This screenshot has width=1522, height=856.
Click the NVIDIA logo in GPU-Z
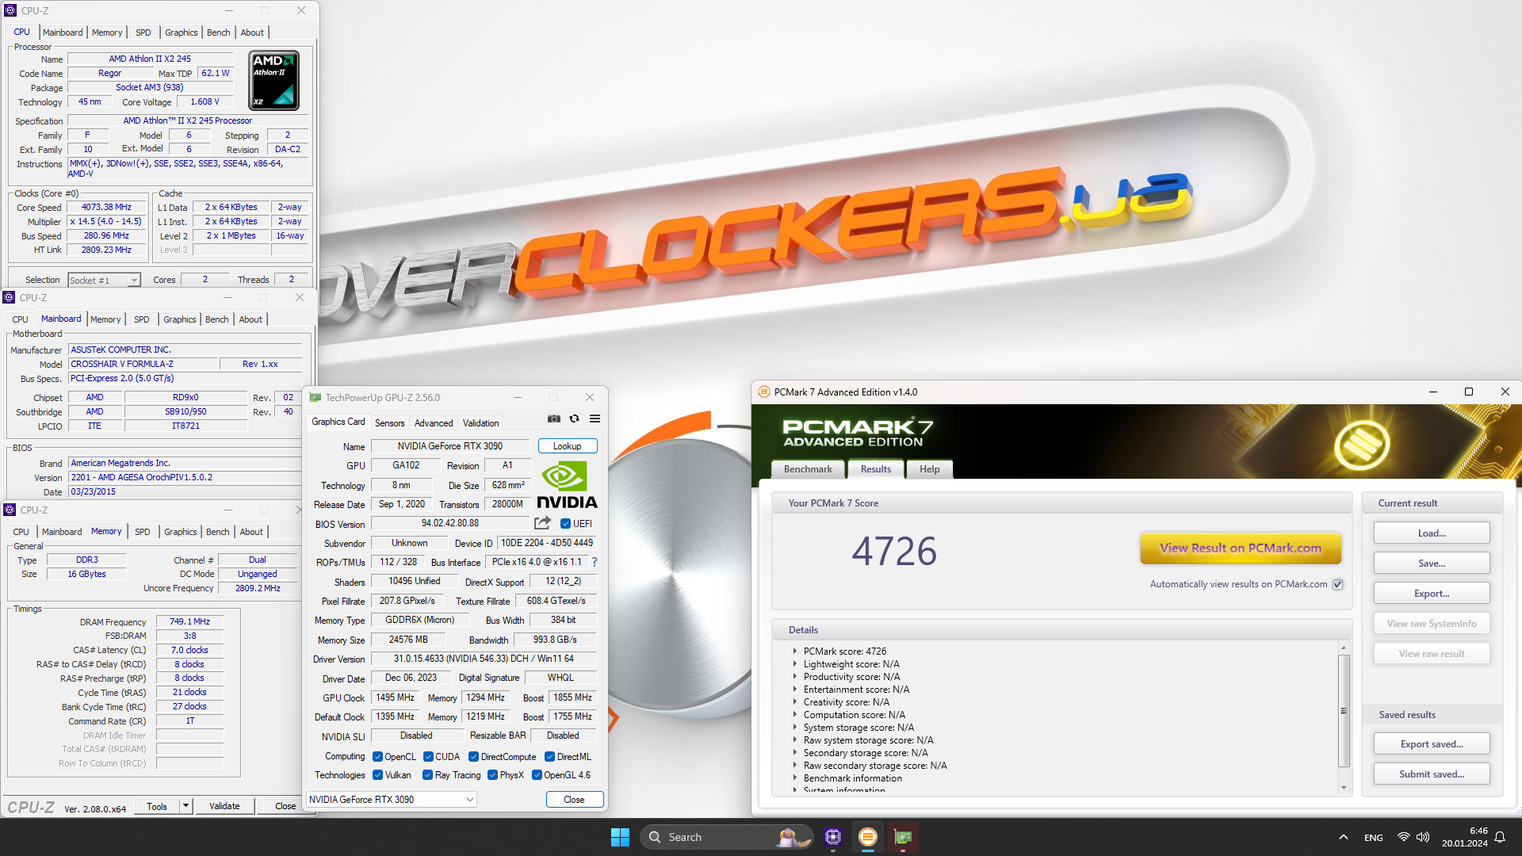point(567,485)
